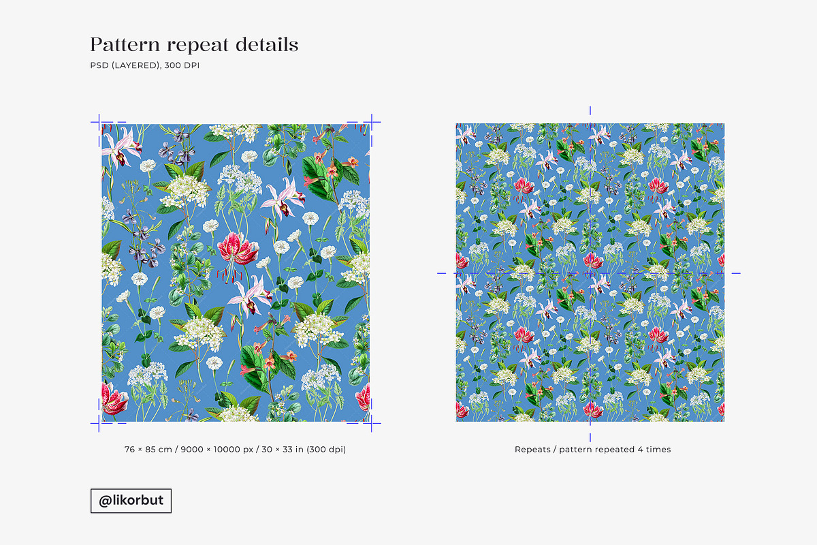Click the "Repeats / pattern repeated 4 times" caption
817x545 pixels.
tap(593, 450)
